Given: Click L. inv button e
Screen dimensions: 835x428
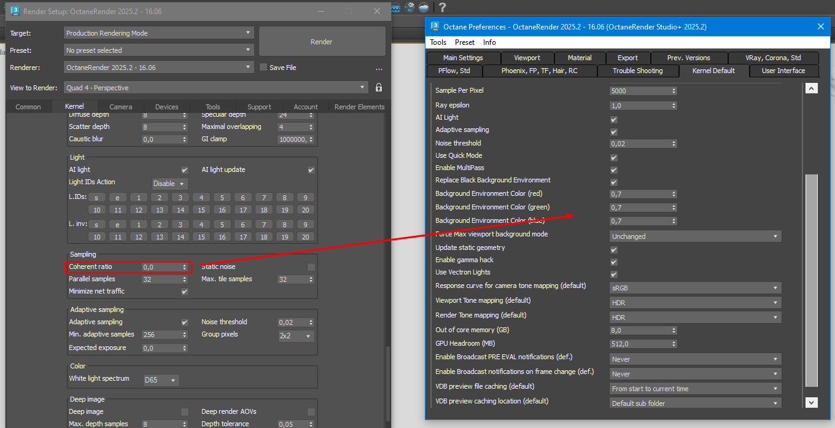Looking at the screenshot, I should click(x=118, y=225).
